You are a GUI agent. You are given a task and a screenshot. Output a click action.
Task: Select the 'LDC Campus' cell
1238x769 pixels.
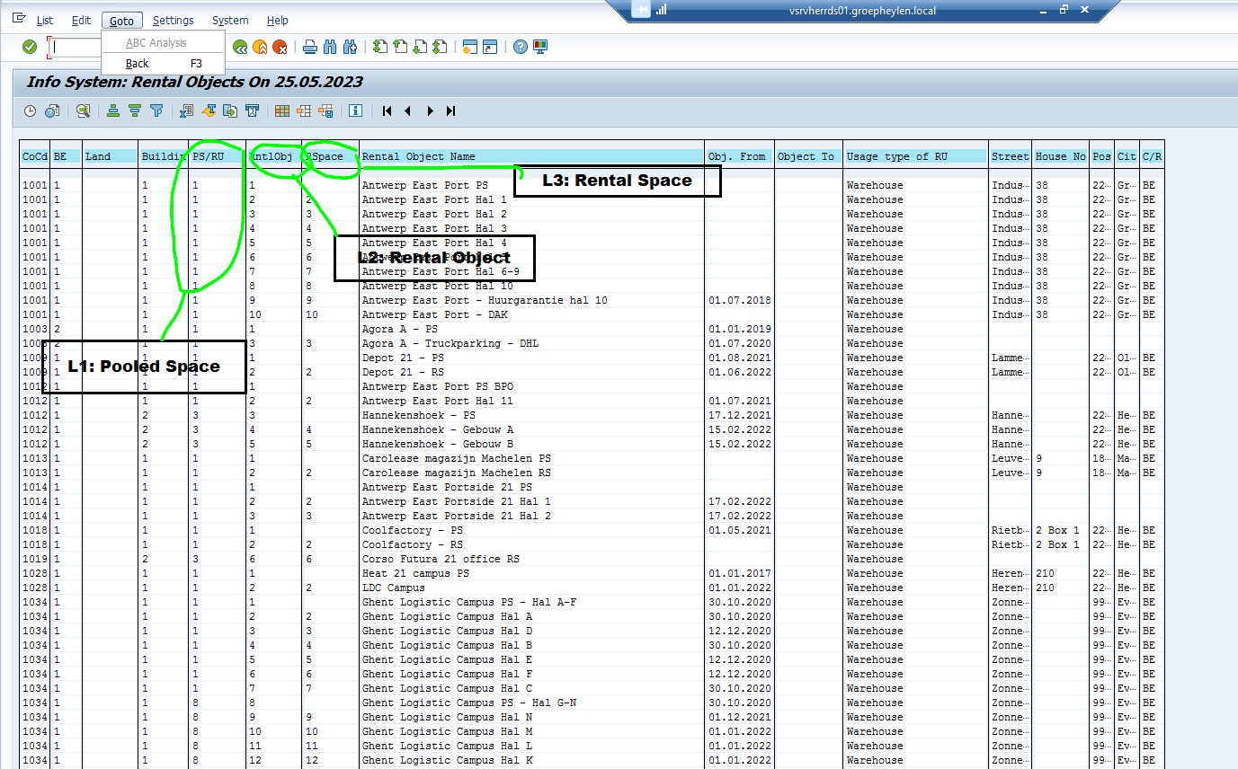531,588
